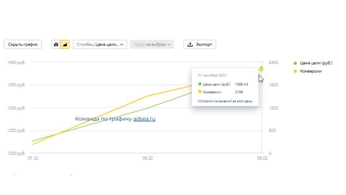Image resolution: width=346 pixels, height=195 pixels.
Task: Select the area chart view icon
Action: [65, 44]
